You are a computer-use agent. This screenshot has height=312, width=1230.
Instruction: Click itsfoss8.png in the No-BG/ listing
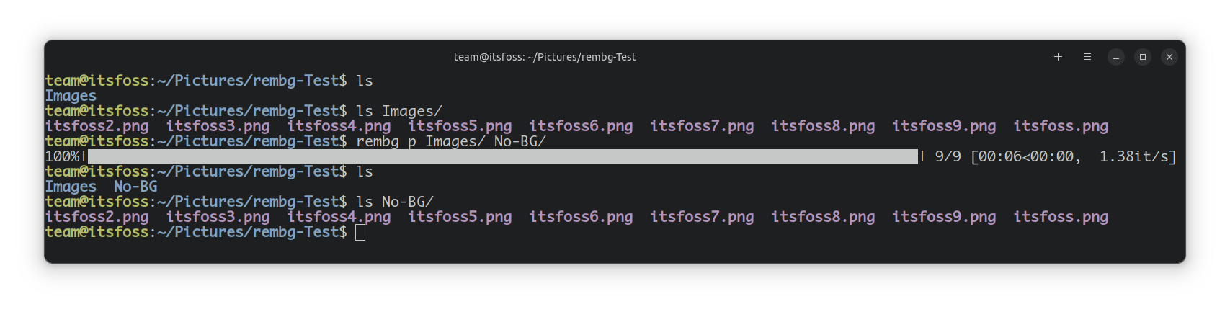click(823, 217)
